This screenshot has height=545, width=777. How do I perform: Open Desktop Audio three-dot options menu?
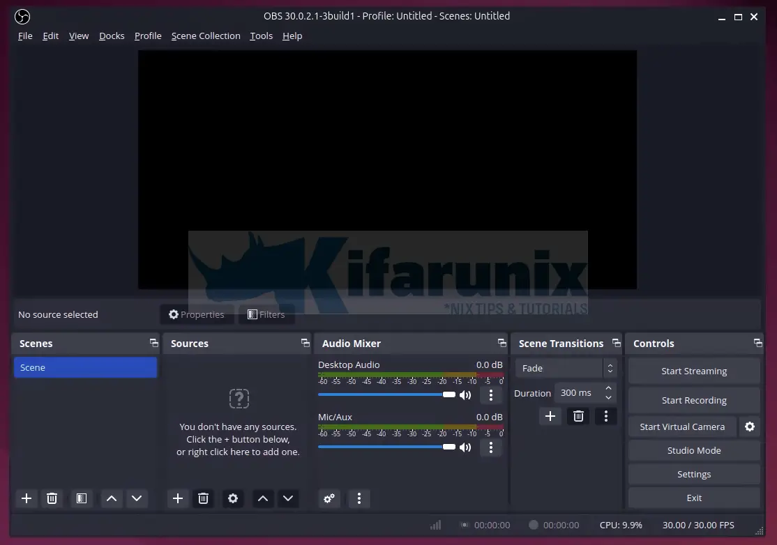[491, 395]
